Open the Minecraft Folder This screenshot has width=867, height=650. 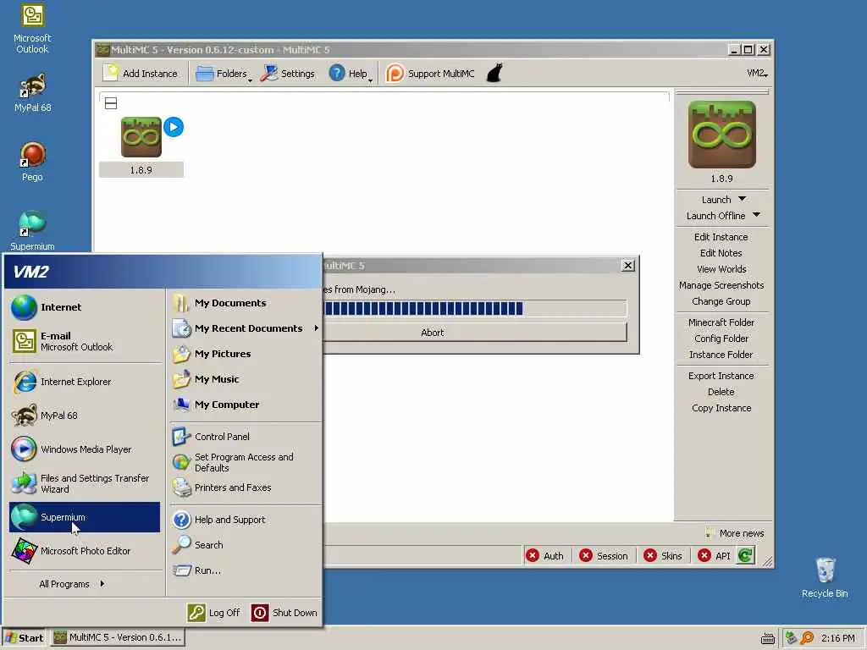[721, 322]
